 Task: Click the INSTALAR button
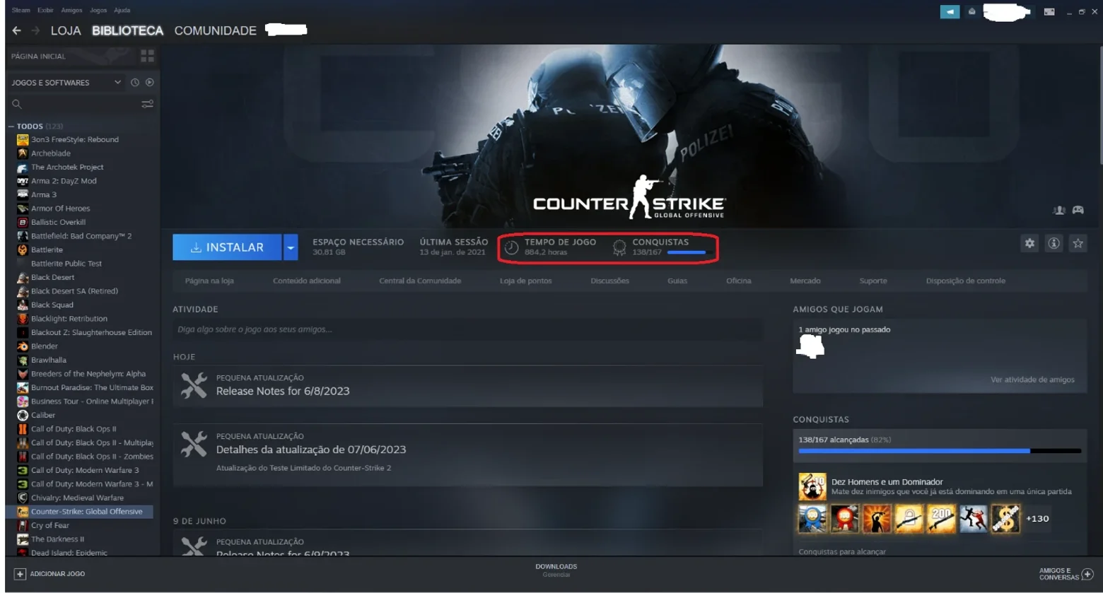(227, 247)
